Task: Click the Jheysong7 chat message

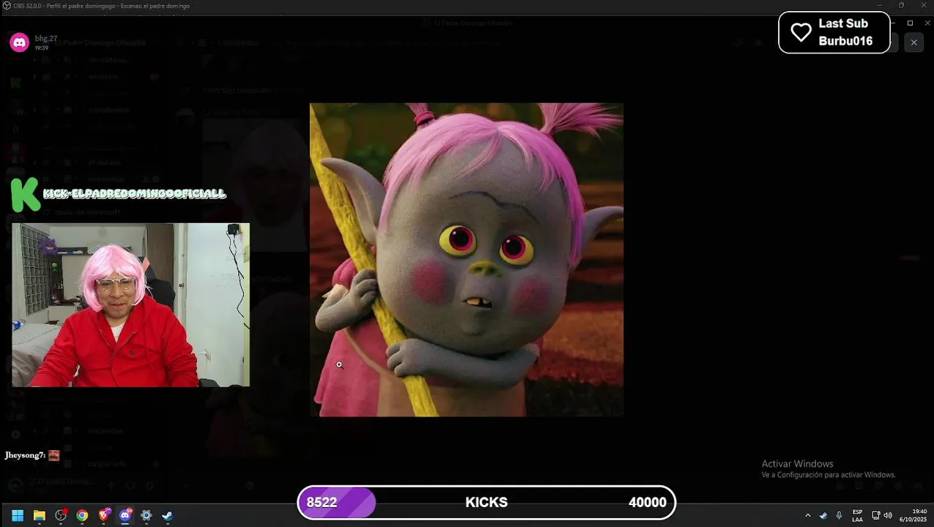Action: coord(32,455)
